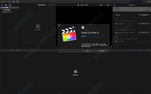Click the overwrite clip edit icon

click(20, 50)
